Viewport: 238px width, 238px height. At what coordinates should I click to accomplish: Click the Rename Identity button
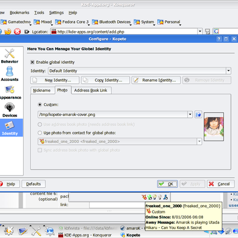[156, 80]
